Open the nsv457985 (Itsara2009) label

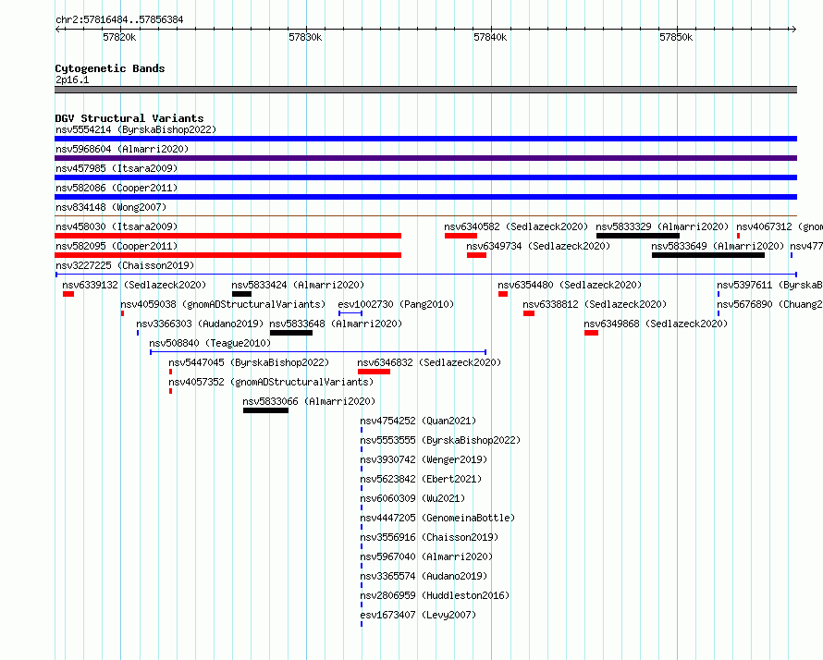117,168
